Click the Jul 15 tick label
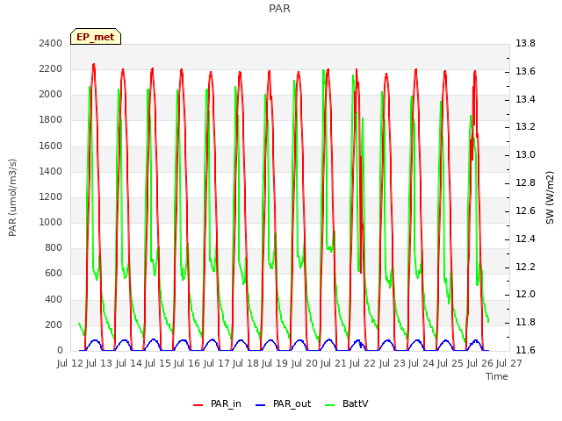562x421 pixels. tap(158, 363)
